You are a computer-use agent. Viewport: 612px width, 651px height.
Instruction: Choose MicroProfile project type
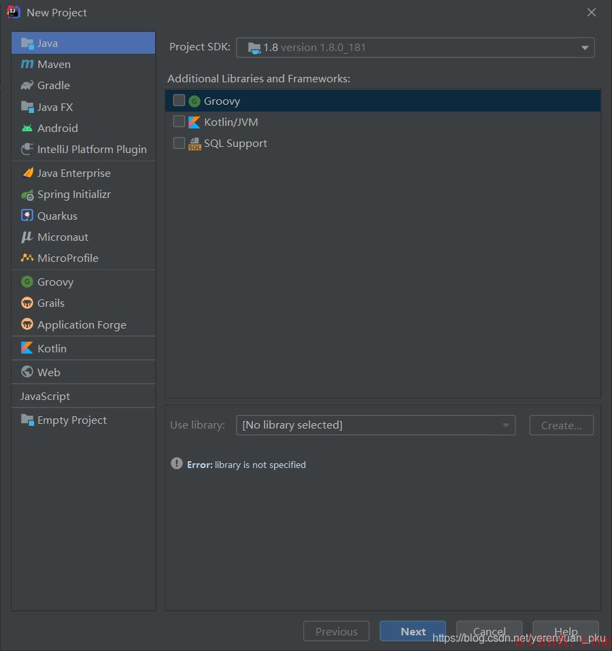[84, 258]
